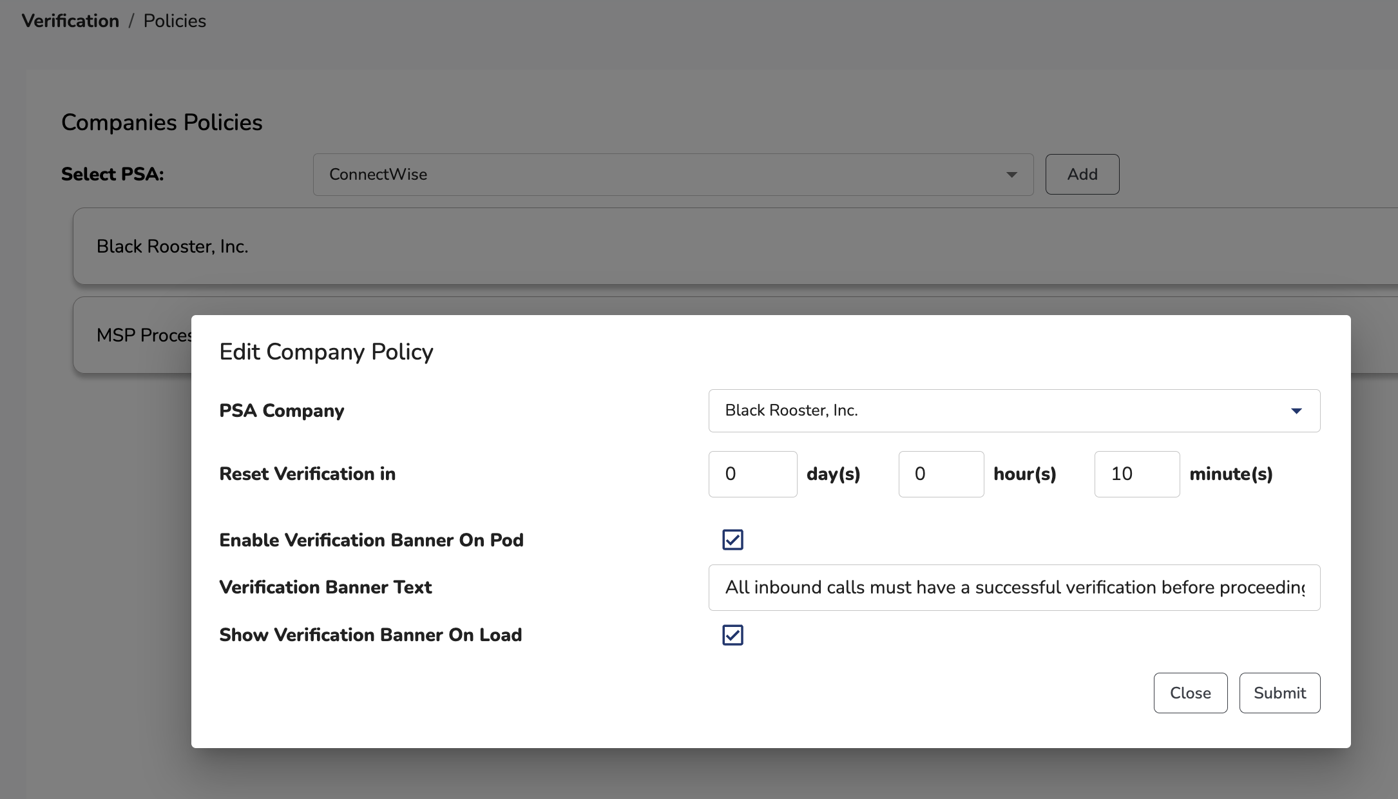Viewport: 1398px width, 799px height.
Task: Click the days input field
Action: tap(752, 474)
